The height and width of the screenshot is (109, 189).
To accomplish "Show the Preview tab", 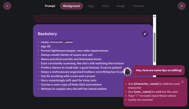I will coord(139,6).
